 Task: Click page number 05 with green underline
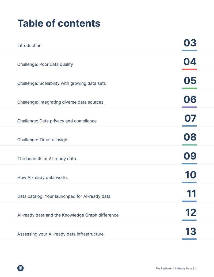coord(190,81)
